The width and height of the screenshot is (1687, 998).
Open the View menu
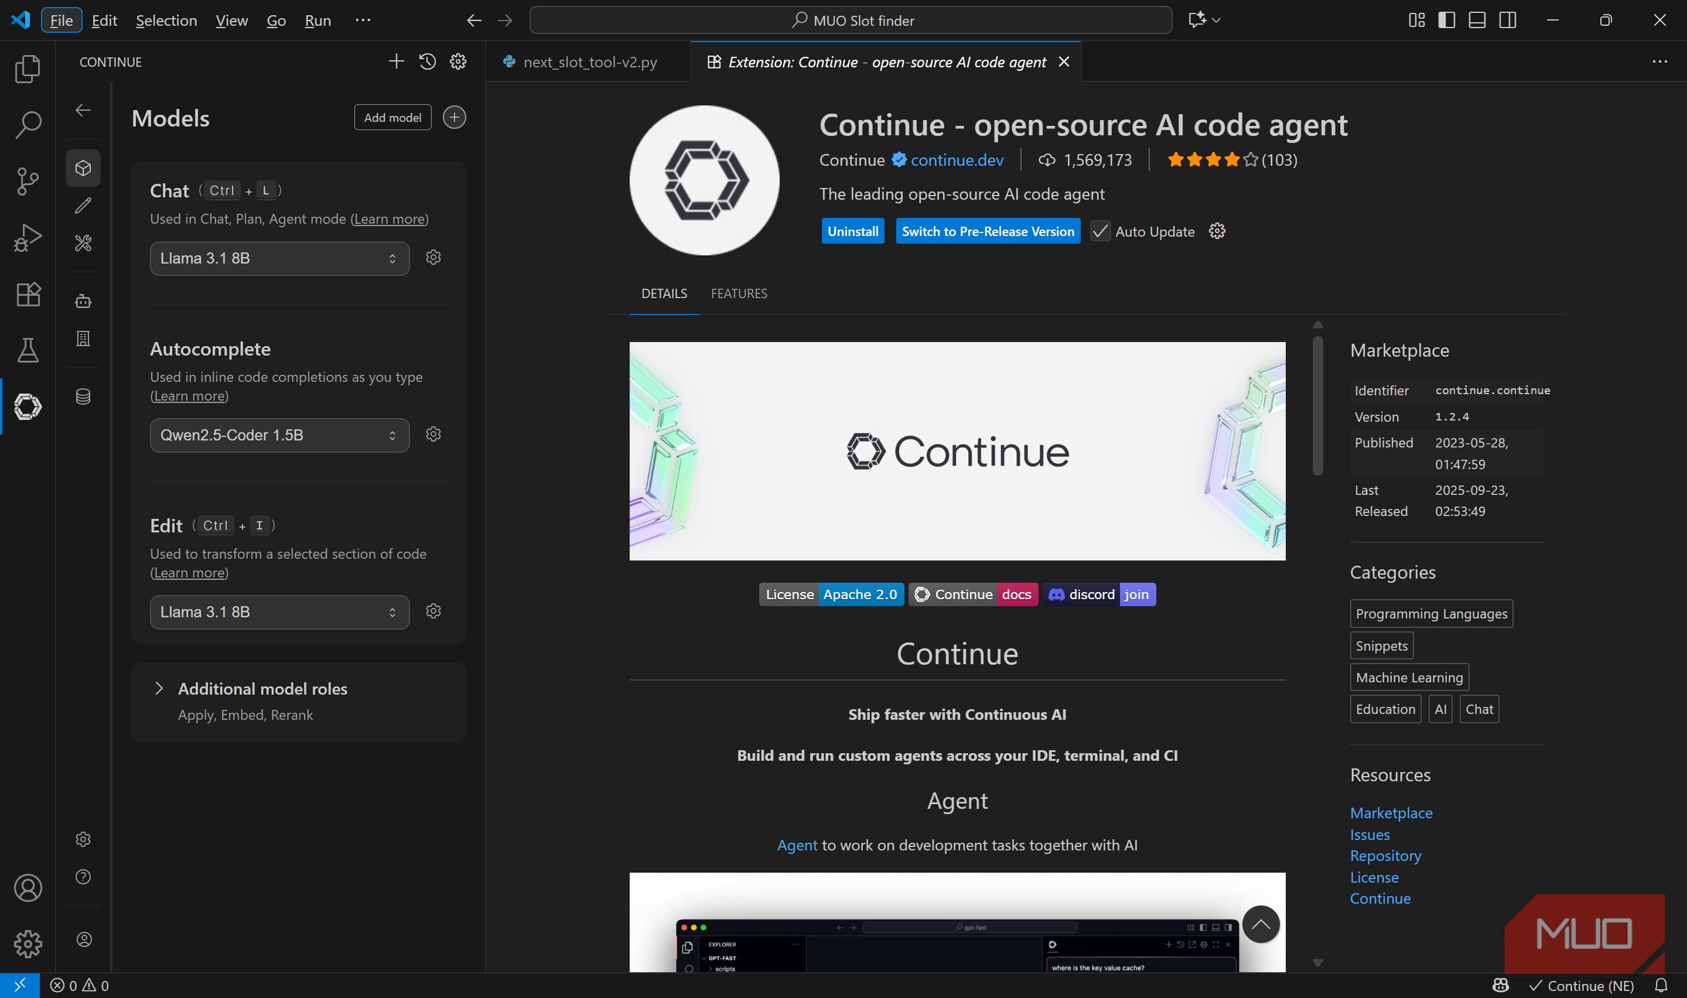pyautogui.click(x=232, y=20)
